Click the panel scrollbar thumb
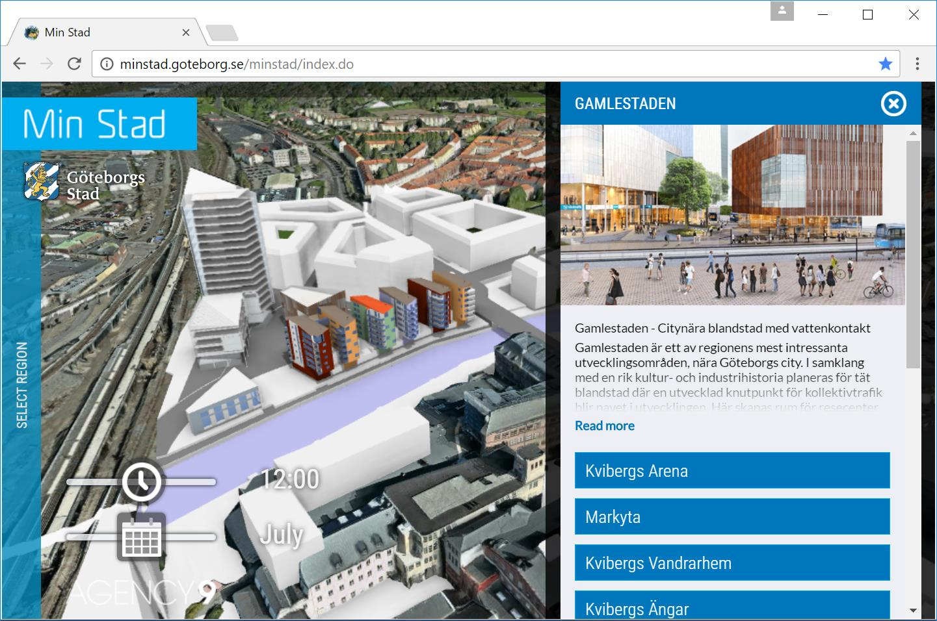Image resolution: width=937 pixels, height=621 pixels. point(913,255)
